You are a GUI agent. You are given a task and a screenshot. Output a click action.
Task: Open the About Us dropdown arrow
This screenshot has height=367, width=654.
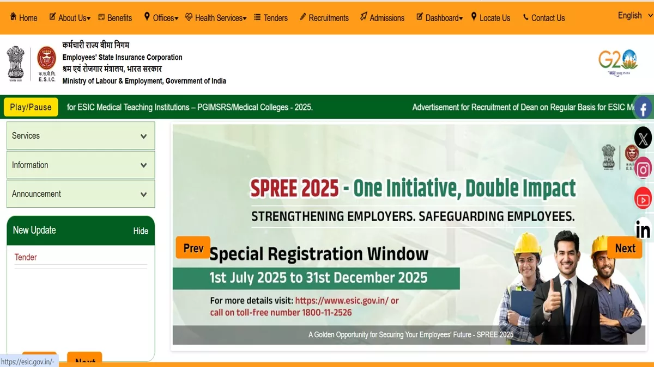click(x=88, y=18)
